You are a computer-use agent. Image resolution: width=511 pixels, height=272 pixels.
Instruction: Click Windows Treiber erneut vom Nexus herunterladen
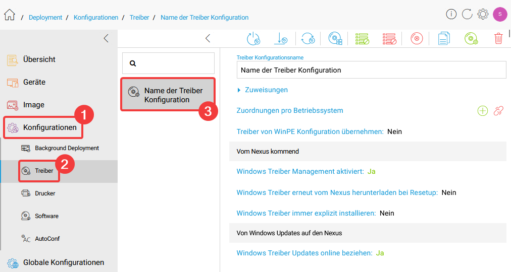pos(337,193)
